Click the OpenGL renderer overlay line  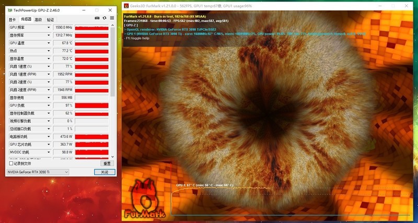click(x=170, y=29)
